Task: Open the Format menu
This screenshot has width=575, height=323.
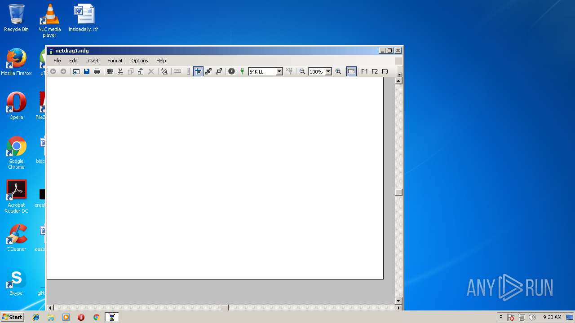Action: click(115, 61)
